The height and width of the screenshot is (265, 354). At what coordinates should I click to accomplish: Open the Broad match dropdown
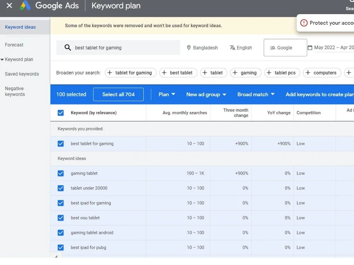pos(256,94)
